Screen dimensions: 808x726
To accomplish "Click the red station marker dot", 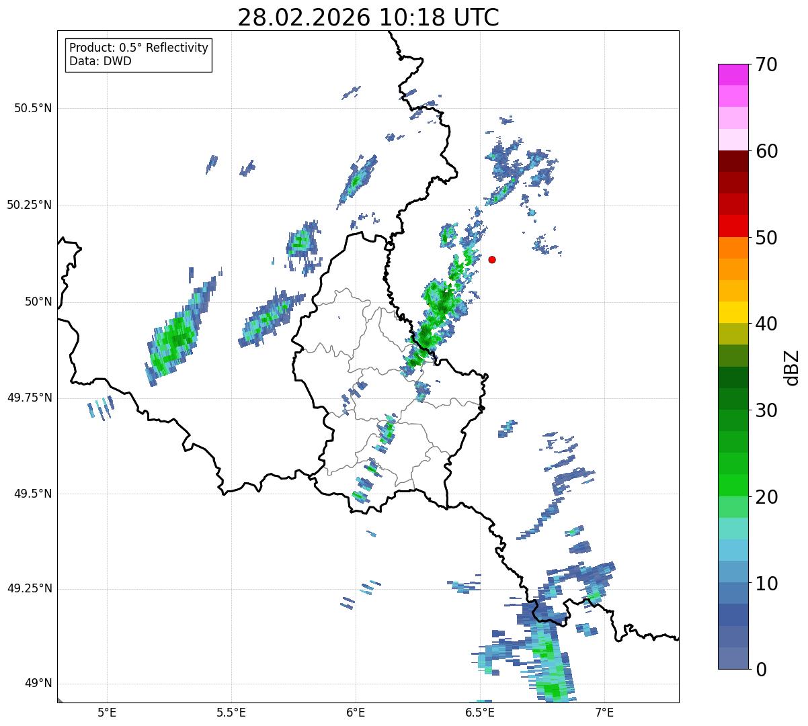I will pos(492,259).
